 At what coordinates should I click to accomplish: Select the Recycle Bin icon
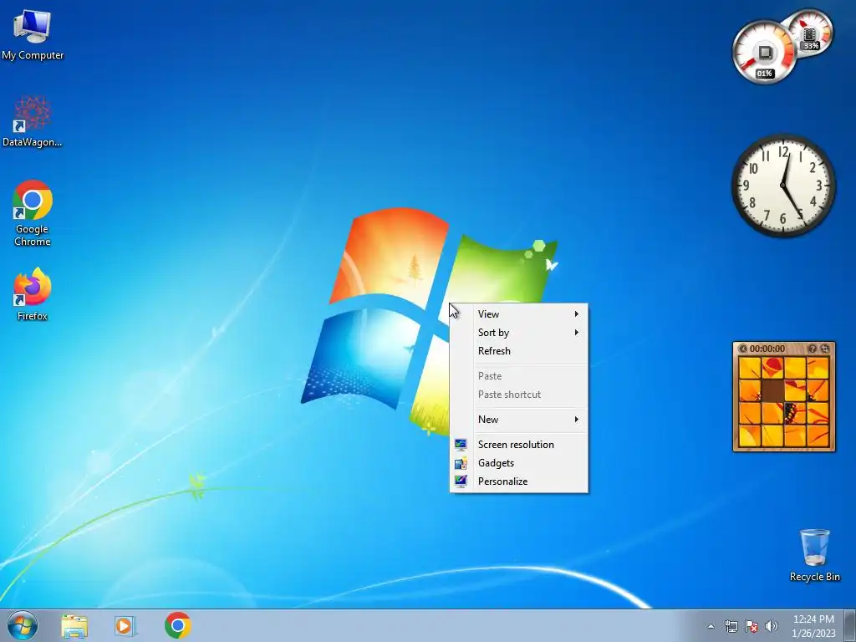pos(814,555)
